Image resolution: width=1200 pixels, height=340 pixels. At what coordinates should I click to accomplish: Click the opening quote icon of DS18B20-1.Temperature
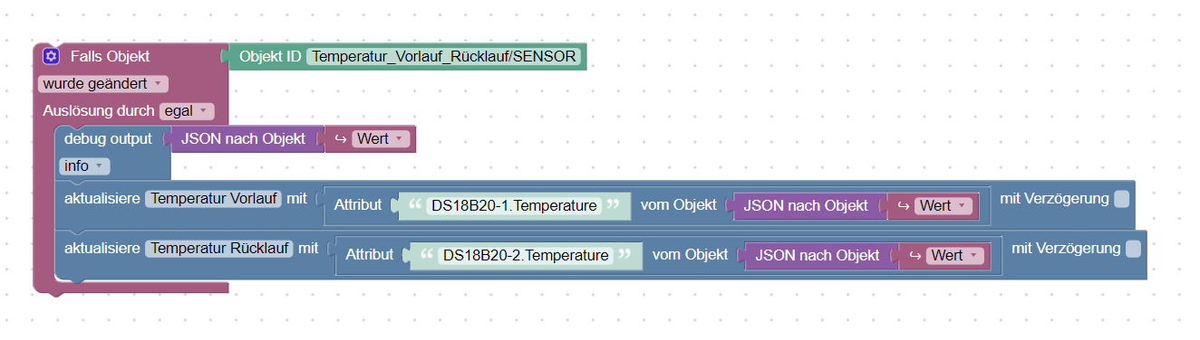coord(416,205)
